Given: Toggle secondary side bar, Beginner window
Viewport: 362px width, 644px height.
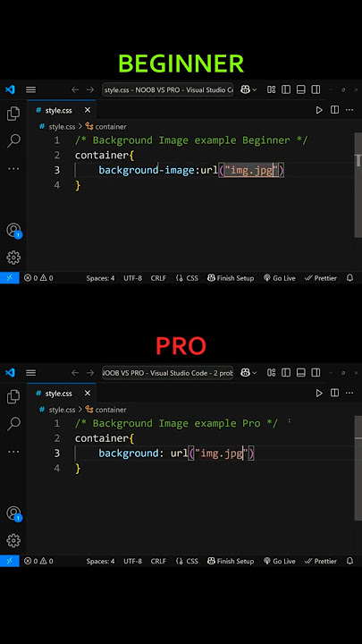Looking at the screenshot, I should [x=316, y=89].
